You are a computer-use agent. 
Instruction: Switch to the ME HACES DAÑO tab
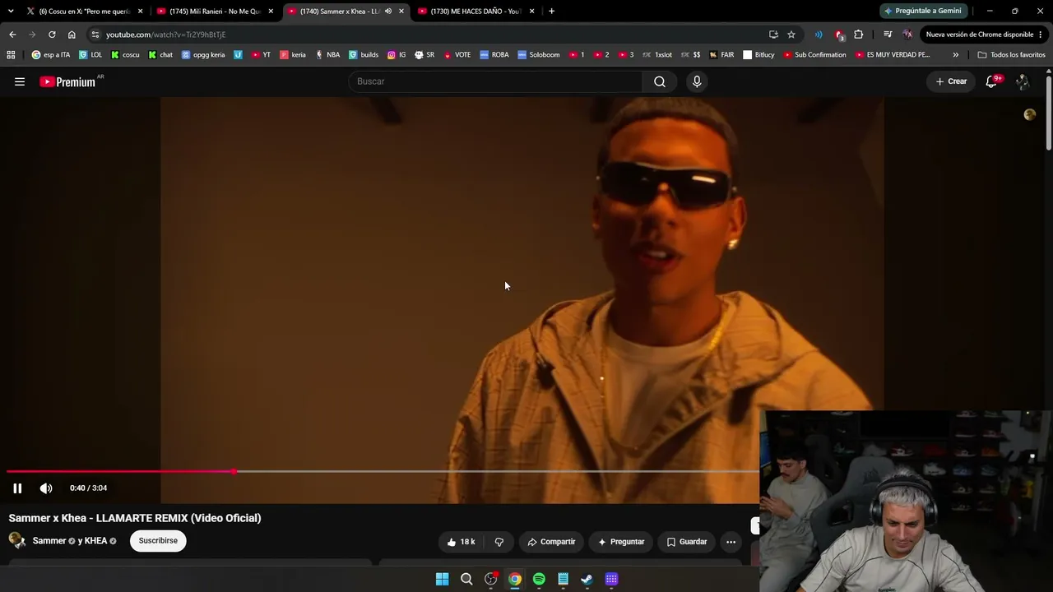click(476, 11)
